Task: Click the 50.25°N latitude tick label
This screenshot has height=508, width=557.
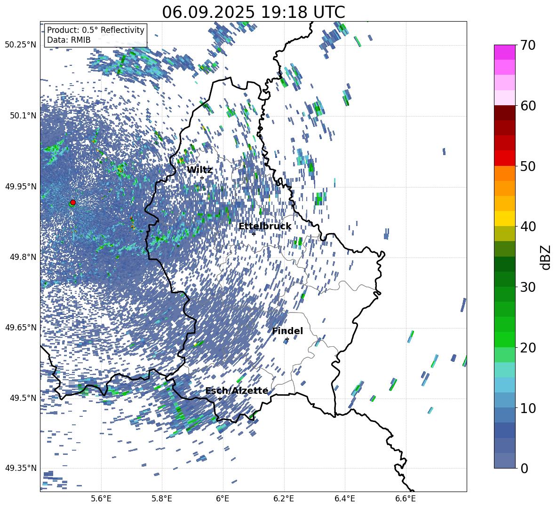Action: pyautogui.click(x=21, y=45)
